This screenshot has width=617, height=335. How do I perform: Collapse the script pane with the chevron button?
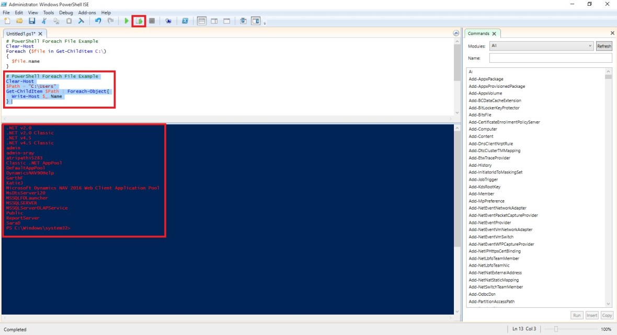point(456,33)
